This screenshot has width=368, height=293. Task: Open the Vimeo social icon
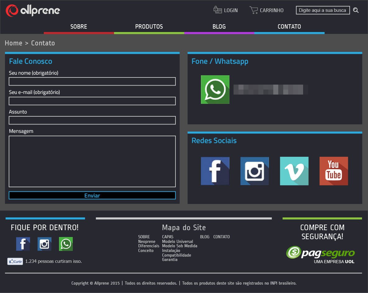294,171
